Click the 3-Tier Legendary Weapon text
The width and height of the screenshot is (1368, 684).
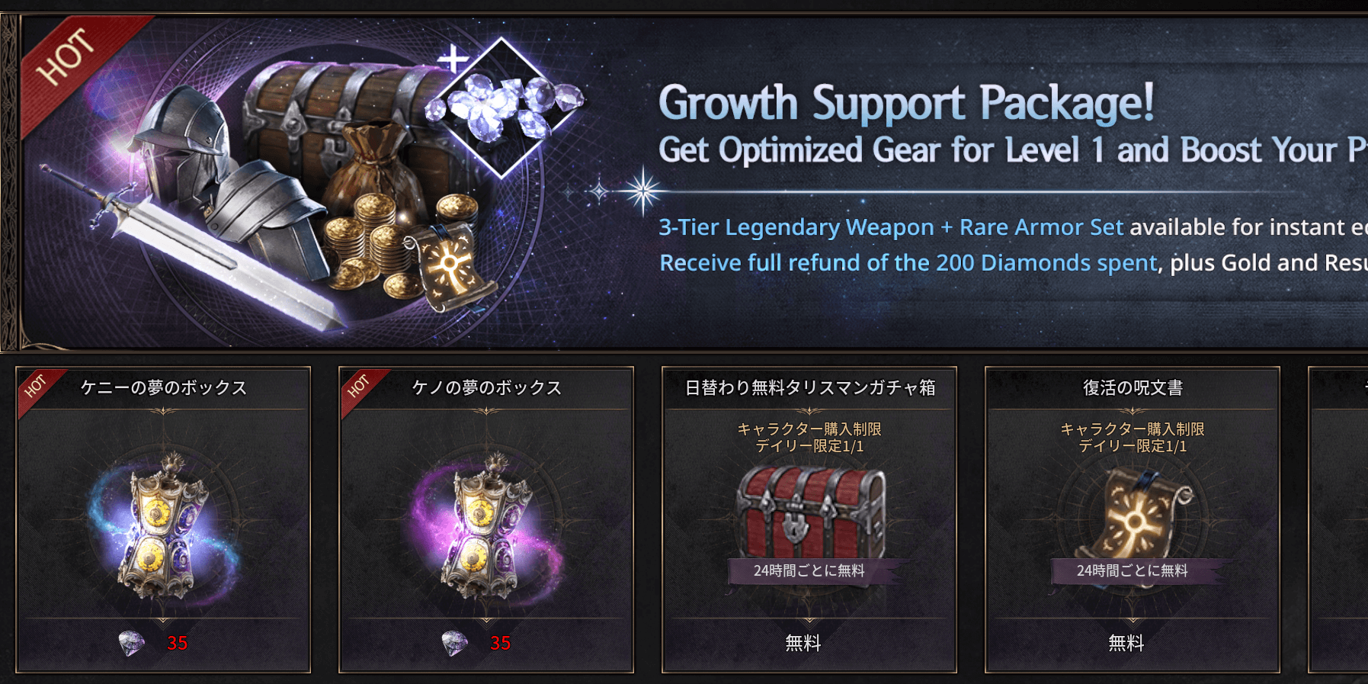[x=796, y=227]
